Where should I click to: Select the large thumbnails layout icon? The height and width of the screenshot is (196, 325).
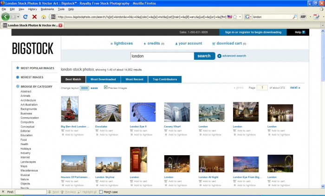tap(94, 89)
